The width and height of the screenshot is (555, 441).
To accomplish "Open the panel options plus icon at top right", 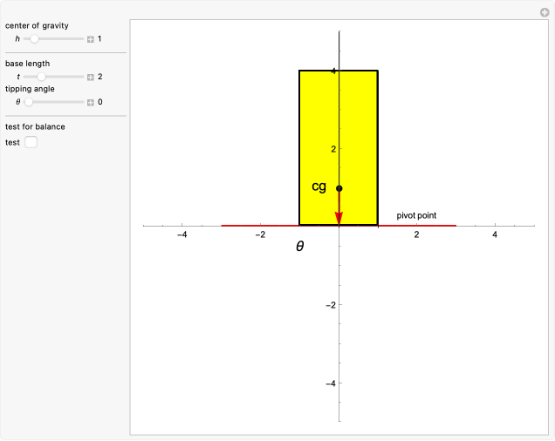I will pyautogui.click(x=544, y=11).
